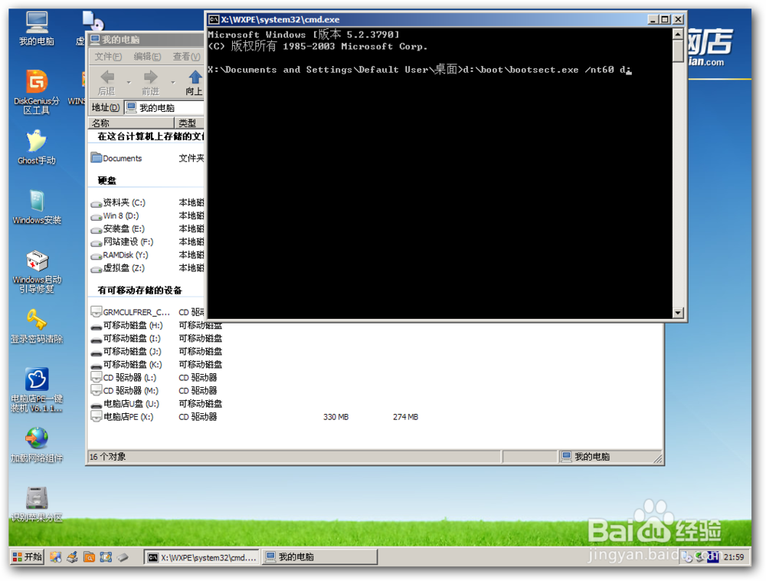
Task: Select drive 虚拟盘 (Z:)
Action: (118, 268)
